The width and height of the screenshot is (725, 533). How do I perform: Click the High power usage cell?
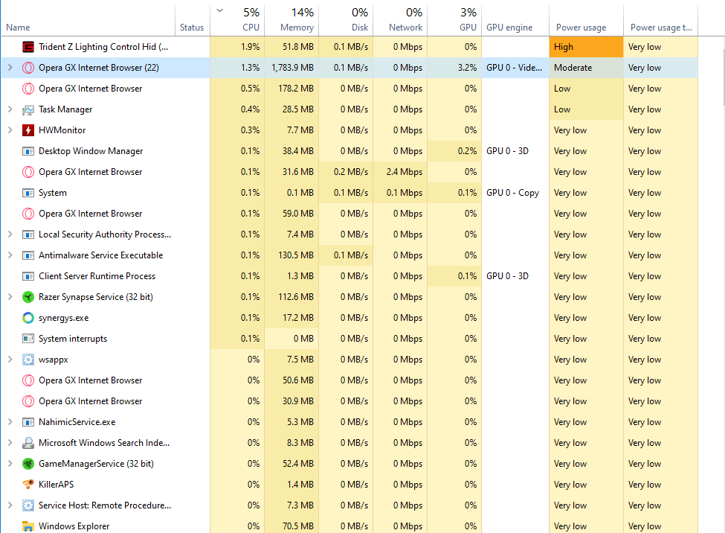pyautogui.click(x=586, y=47)
